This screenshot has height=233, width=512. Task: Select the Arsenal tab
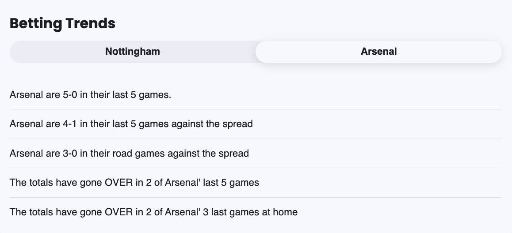point(378,52)
